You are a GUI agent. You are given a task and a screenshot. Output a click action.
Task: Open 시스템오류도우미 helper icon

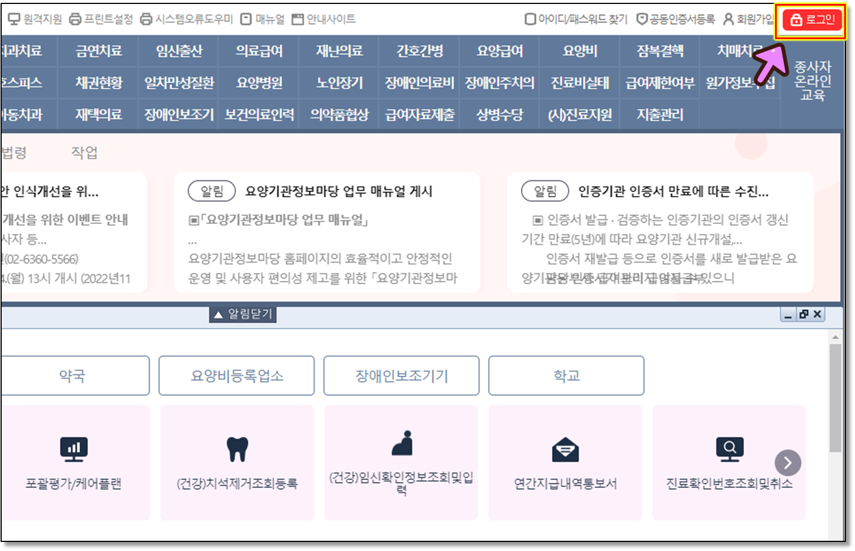point(146,19)
